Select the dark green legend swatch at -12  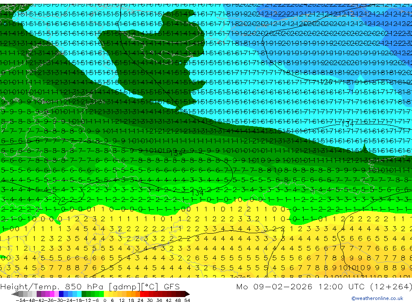pyautogui.click(x=84, y=294)
